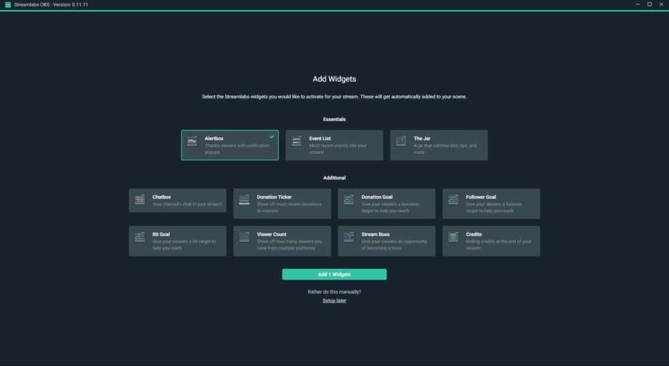Click the Chatbox widget icon

[x=140, y=199]
